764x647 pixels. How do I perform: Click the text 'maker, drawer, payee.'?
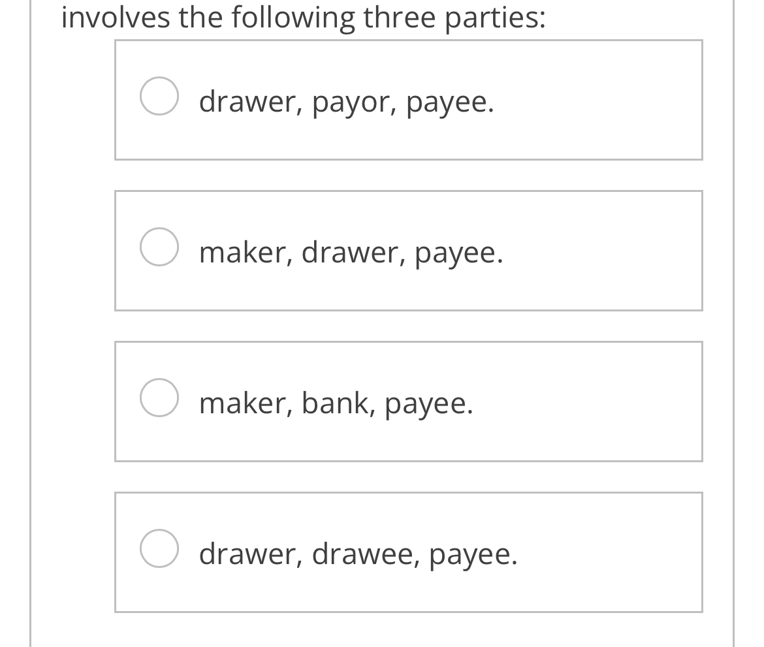click(351, 252)
